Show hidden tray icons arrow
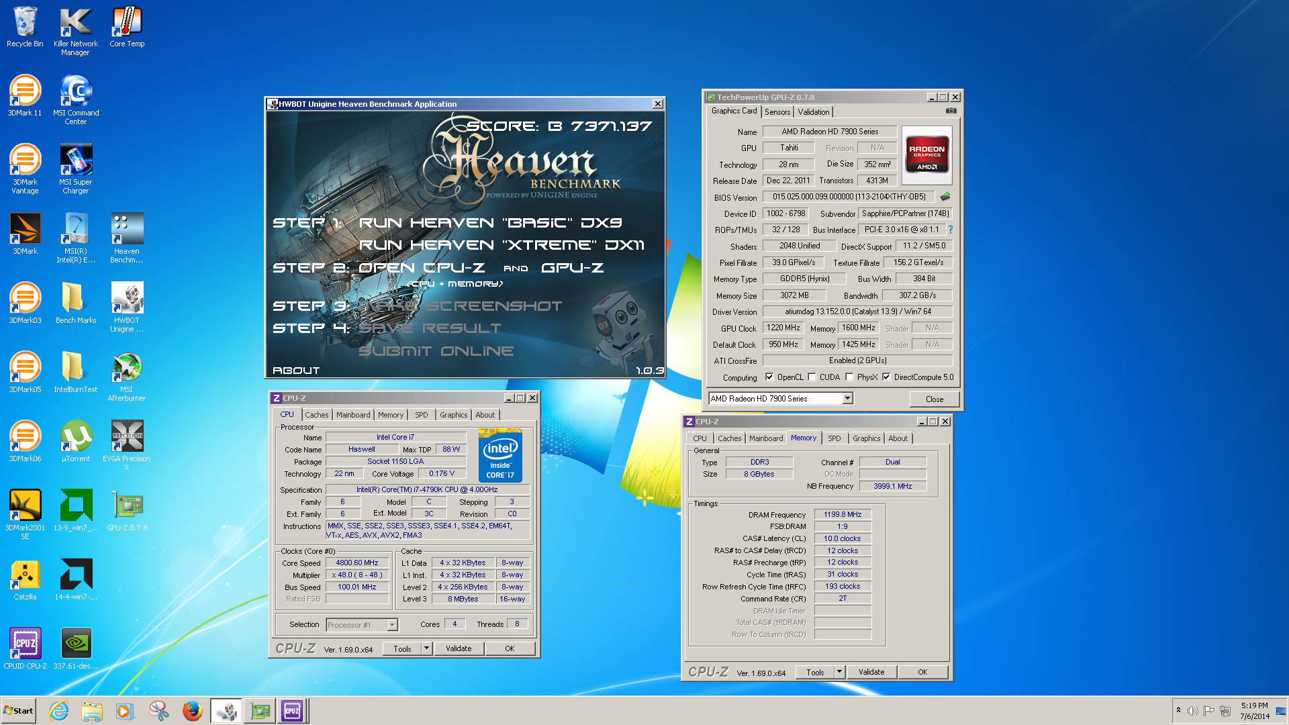1289x725 pixels. (1178, 711)
